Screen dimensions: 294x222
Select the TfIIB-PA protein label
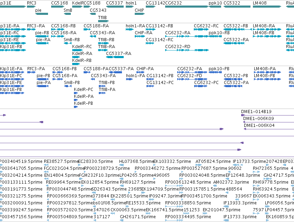(x=107, y=90)
